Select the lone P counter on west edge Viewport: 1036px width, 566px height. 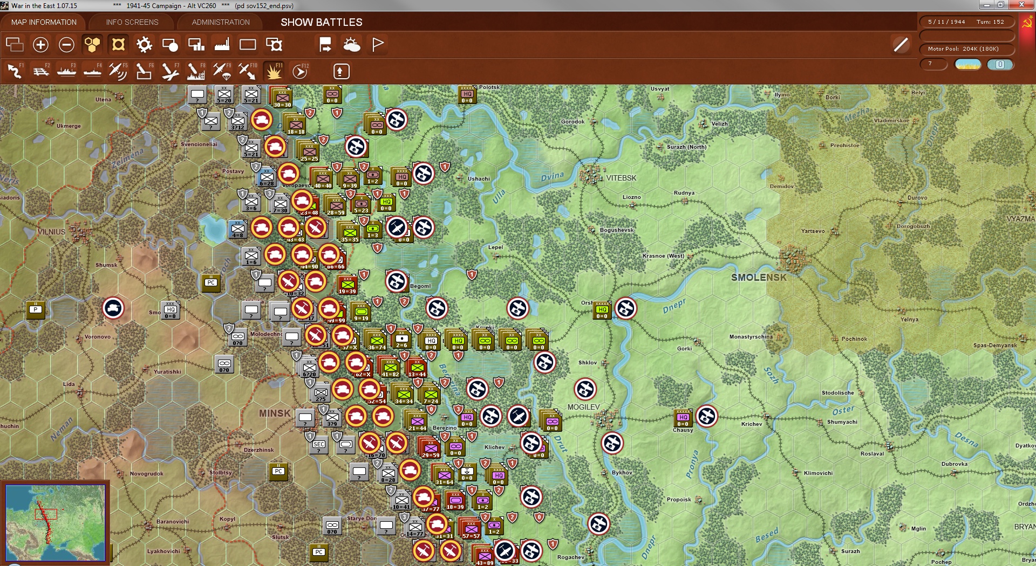(36, 310)
